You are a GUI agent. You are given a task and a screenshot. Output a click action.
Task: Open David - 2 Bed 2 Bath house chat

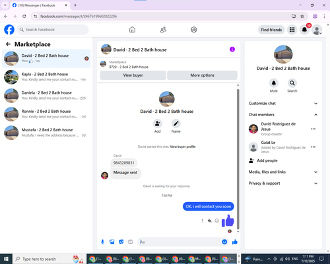pos(46,59)
